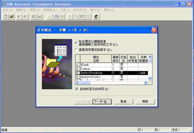This screenshot has height=133, width=194.
Task: Close the 打开模式 wizard dialog
Action: point(154,30)
